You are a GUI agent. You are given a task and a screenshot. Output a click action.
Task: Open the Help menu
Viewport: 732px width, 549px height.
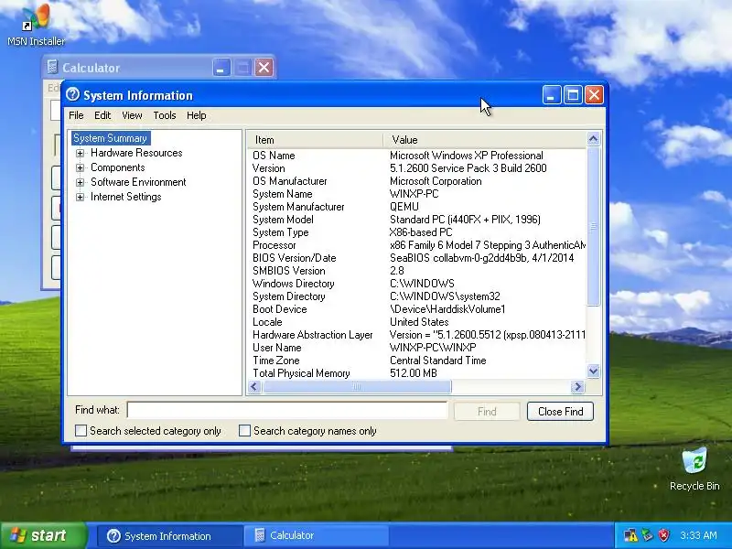197,115
